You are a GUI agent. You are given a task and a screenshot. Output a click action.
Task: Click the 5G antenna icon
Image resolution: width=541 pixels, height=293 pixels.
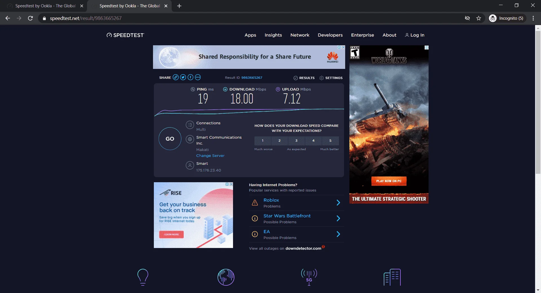[309, 277]
